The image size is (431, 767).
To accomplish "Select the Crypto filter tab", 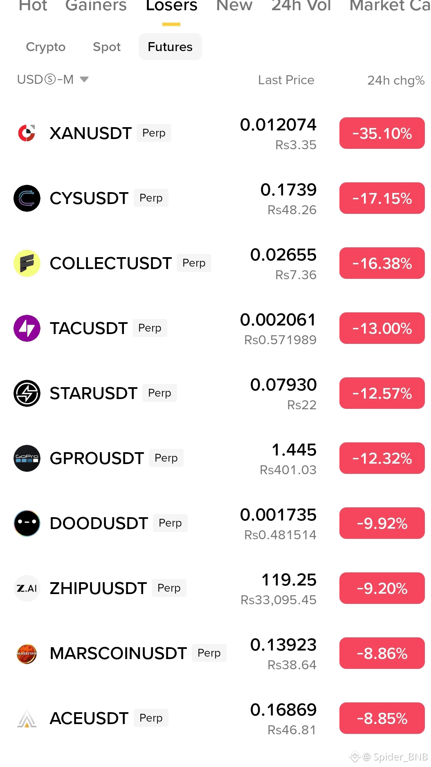I will (x=46, y=47).
